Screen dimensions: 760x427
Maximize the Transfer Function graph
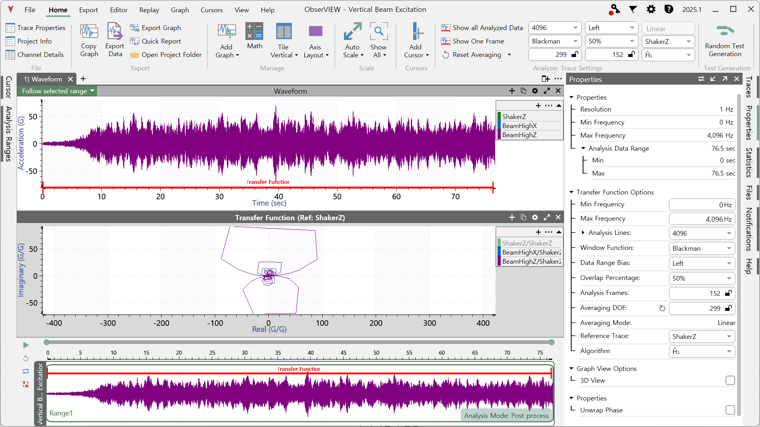pyautogui.click(x=547, y=217)
